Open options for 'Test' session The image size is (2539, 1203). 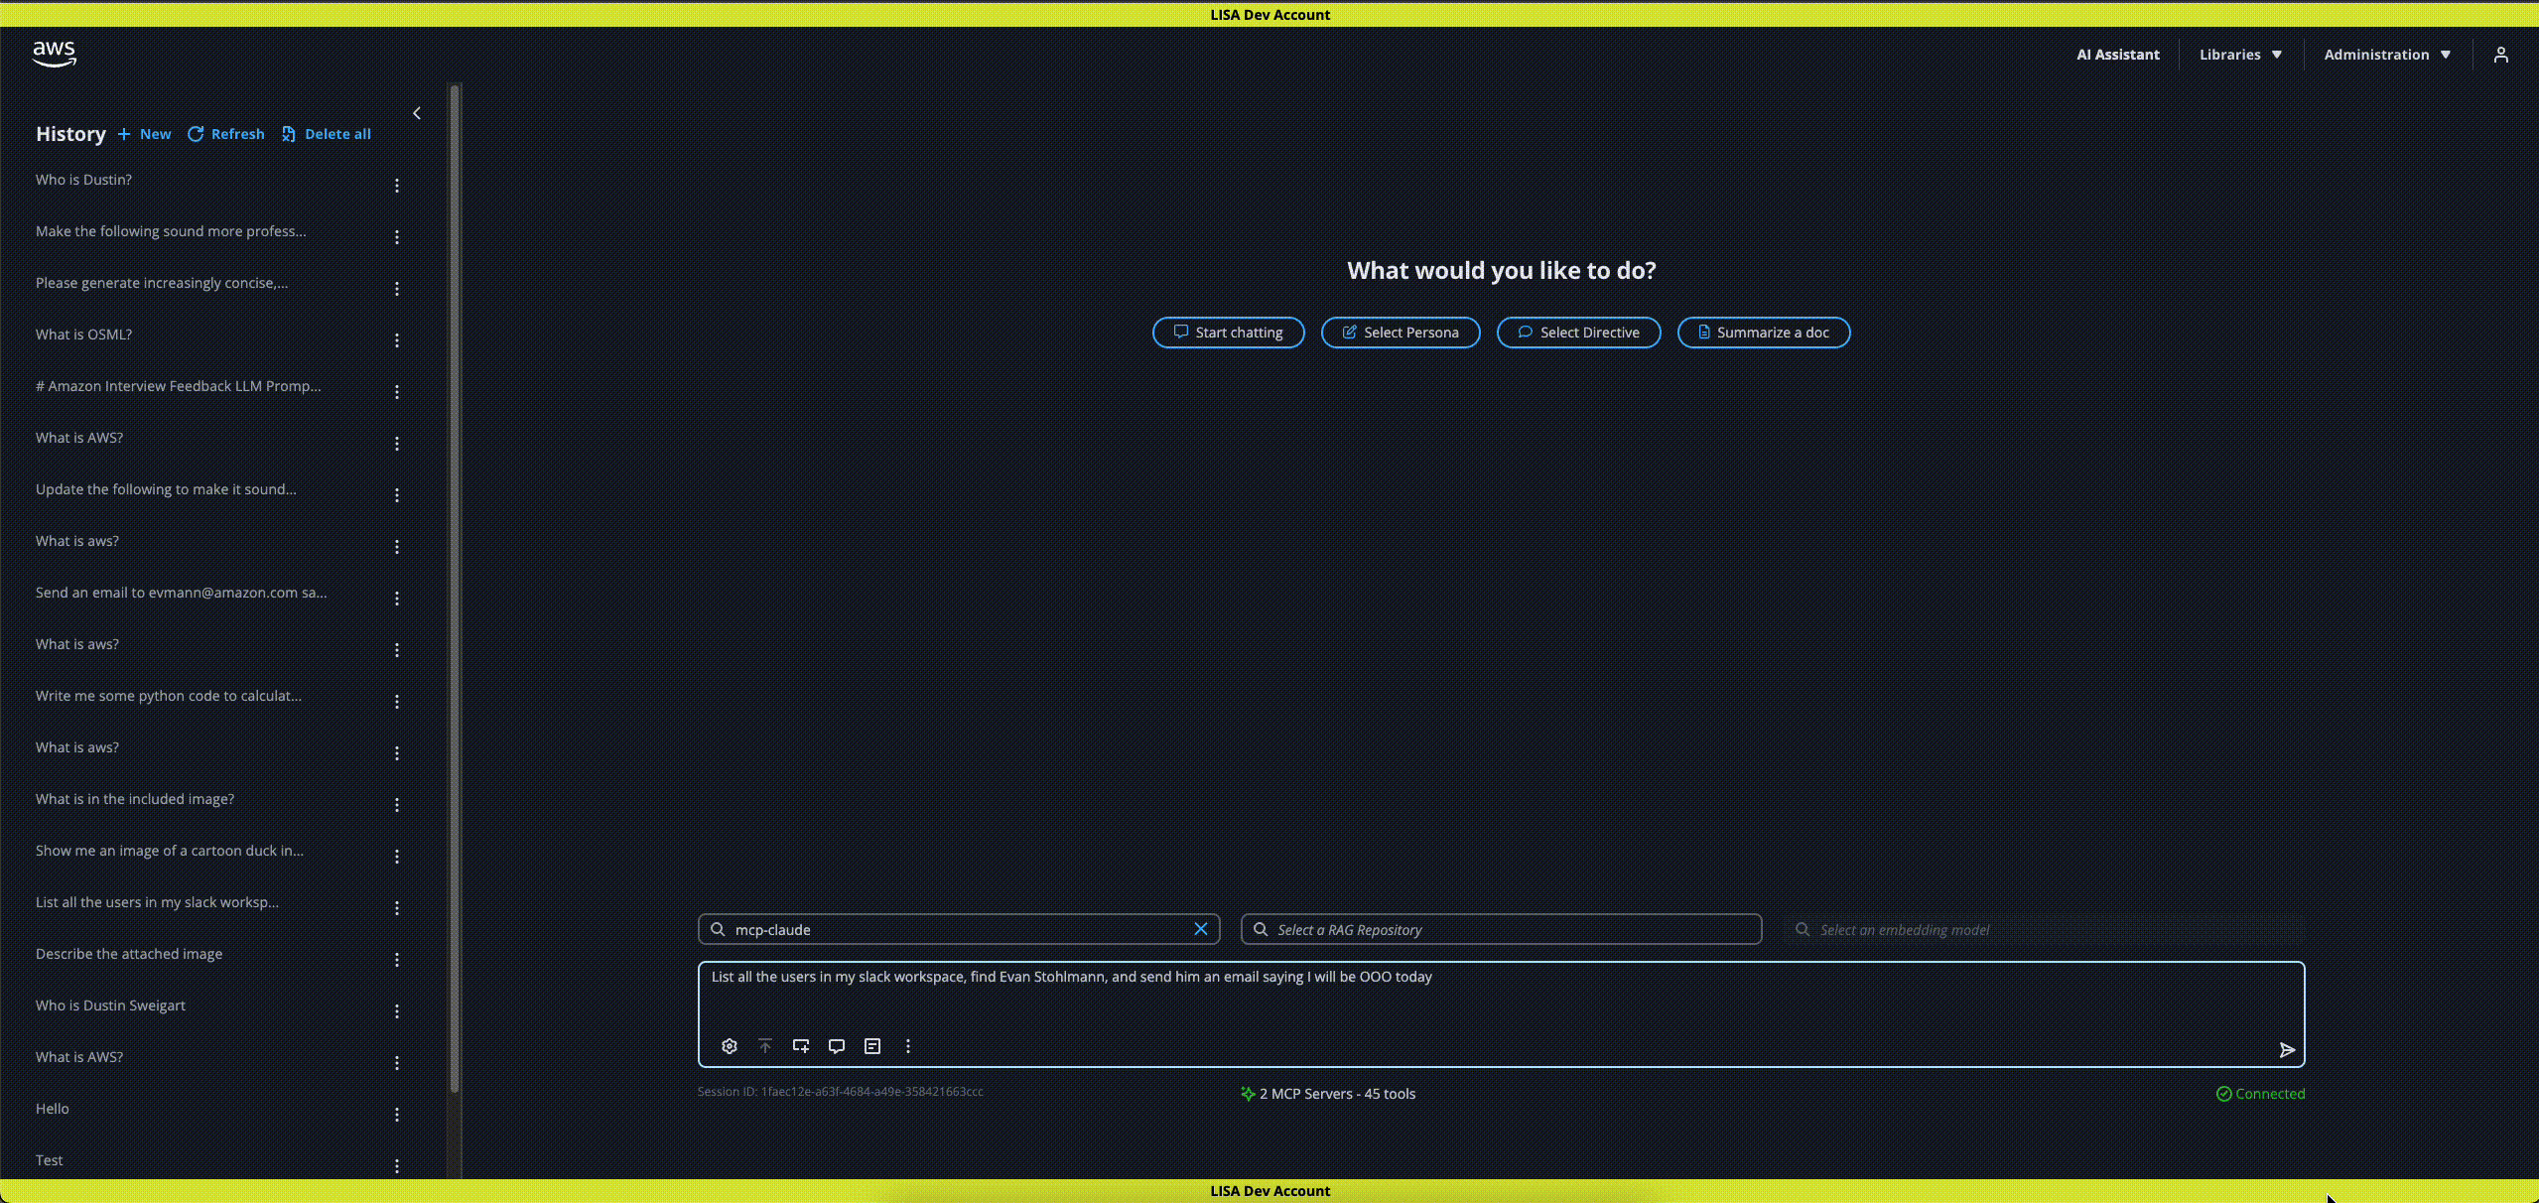pyautogui.click(x=397, y=1166)
